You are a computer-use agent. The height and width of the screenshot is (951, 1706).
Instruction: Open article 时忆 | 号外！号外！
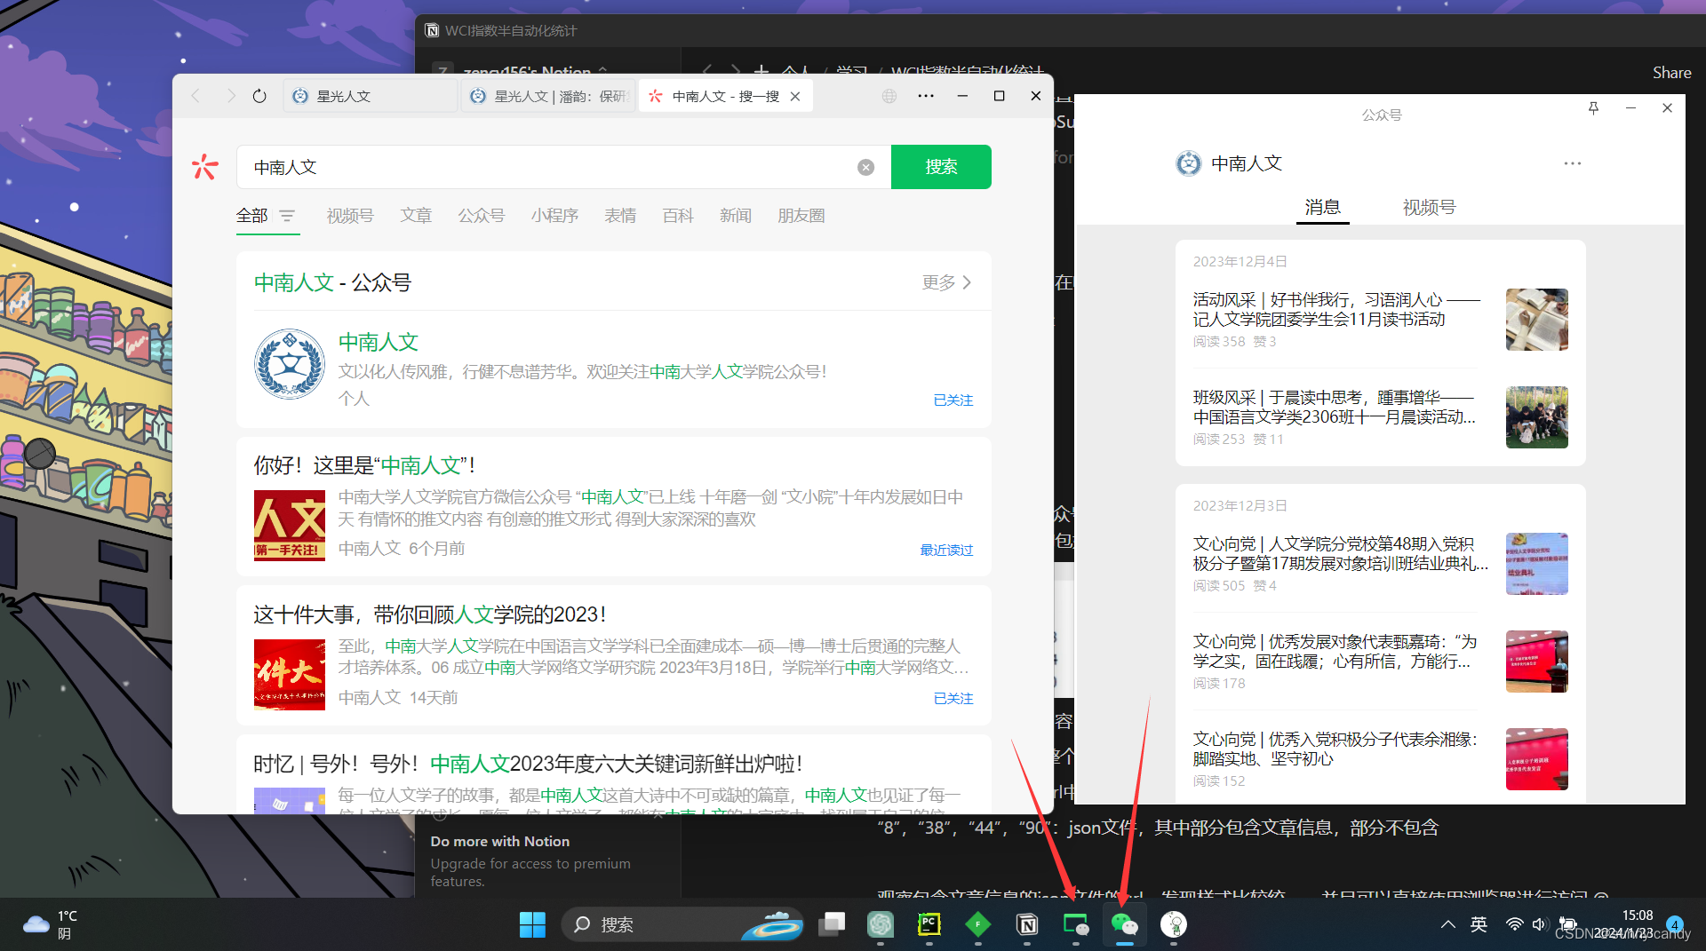click(528, 764)
